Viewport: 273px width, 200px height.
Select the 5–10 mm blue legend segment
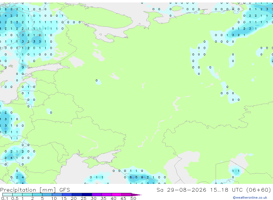click(47, 195)
